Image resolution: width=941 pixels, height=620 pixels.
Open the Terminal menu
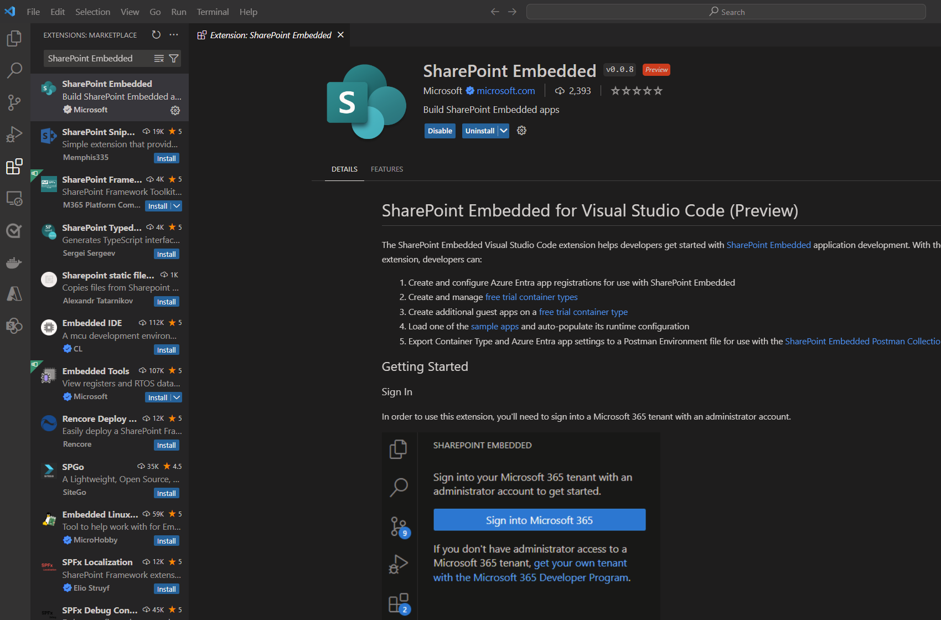coord(213,11)
